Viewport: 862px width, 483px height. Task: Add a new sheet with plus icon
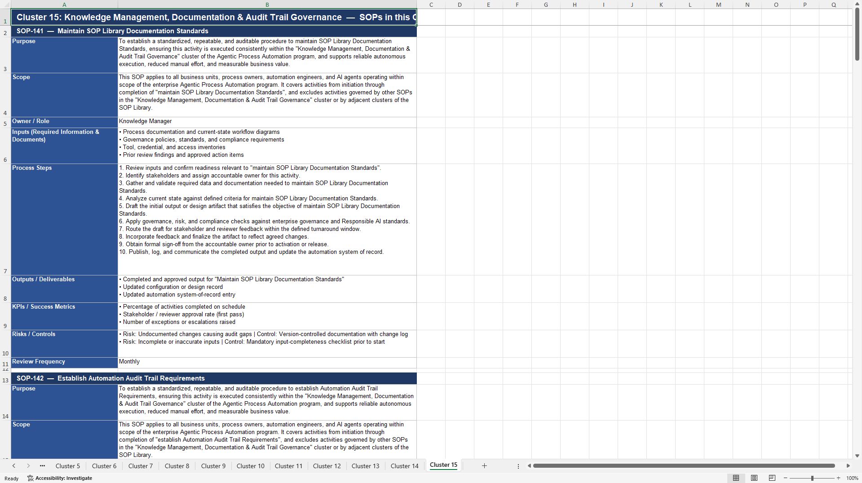484,466
